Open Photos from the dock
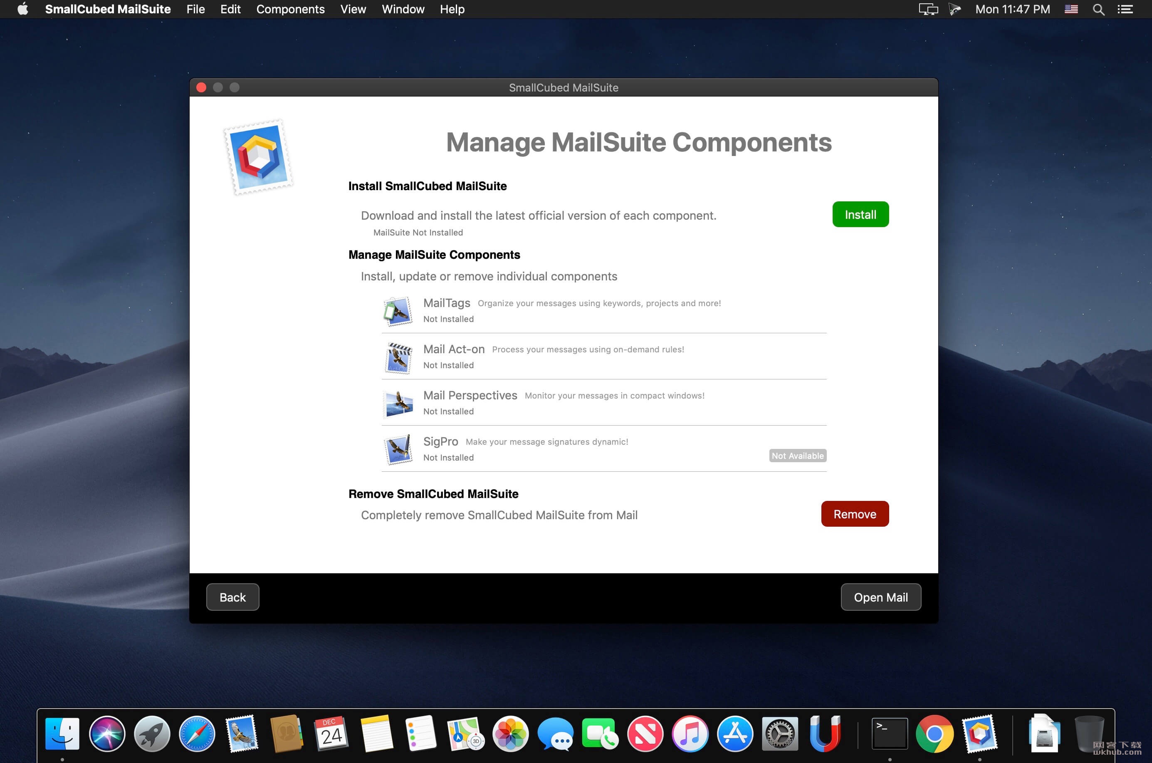The image size is (1152, 763). tap(510, 733)
